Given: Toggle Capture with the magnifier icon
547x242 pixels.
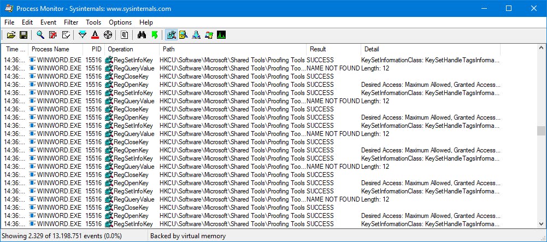Looking at the screenshot, I should pos(40,35).
